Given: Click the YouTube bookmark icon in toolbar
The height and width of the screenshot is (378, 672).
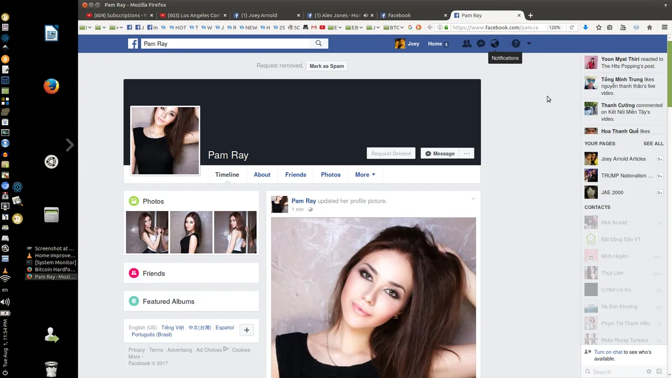Looking at the screenshot, I should pyautogui.click(x=322, y=27).
